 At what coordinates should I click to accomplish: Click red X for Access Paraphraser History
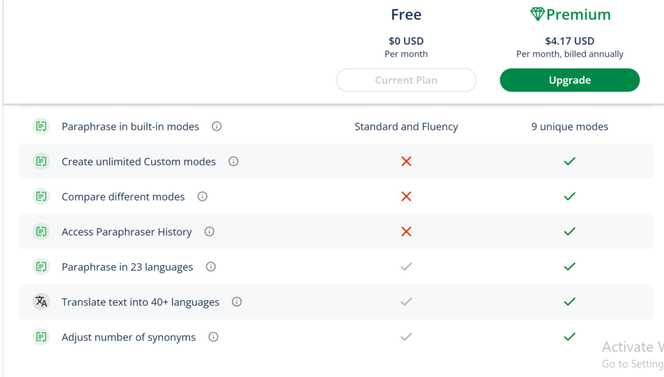click(406, 232)
